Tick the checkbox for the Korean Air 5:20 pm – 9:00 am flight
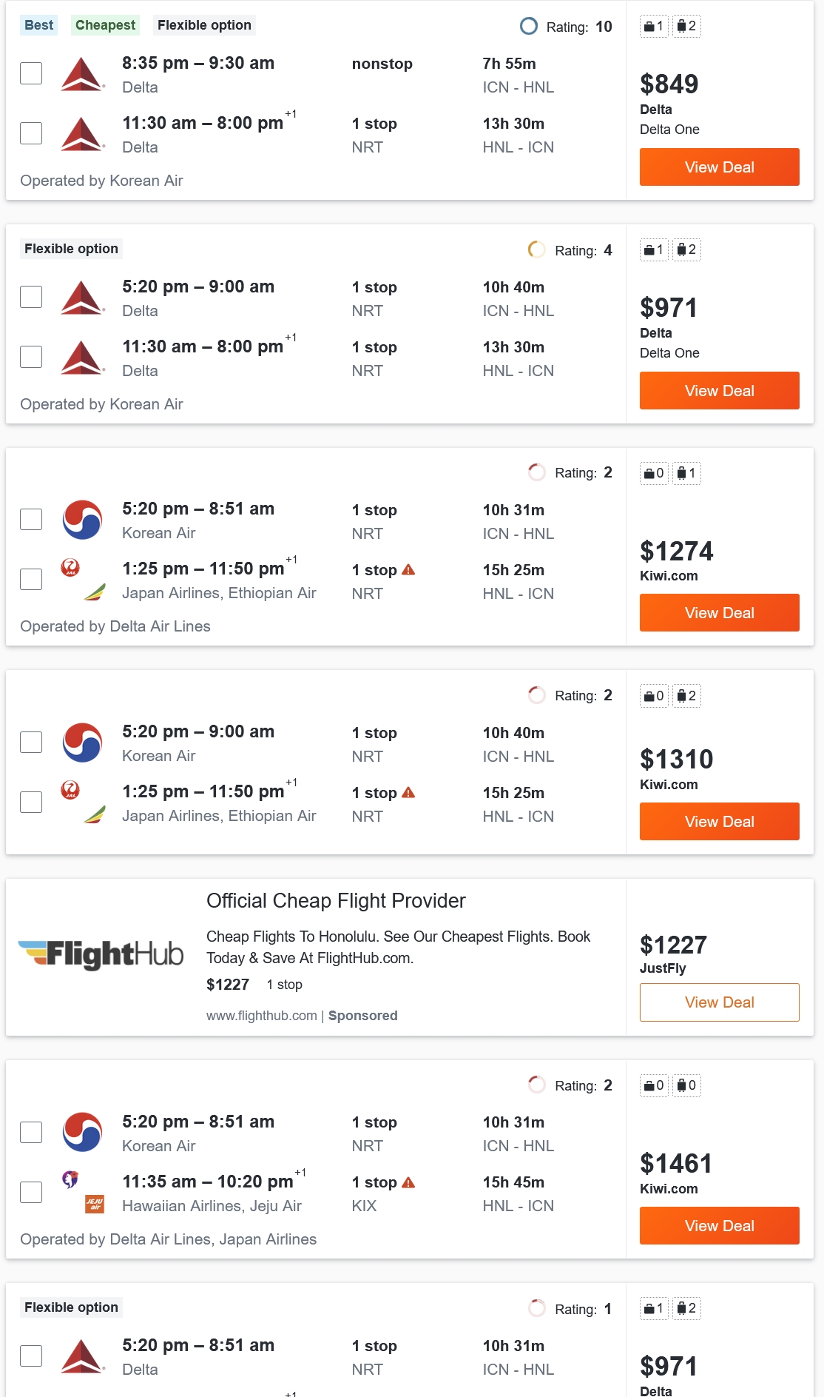Image resolution: width=824 pixels, height=1397 pixels. click(31, 742)
